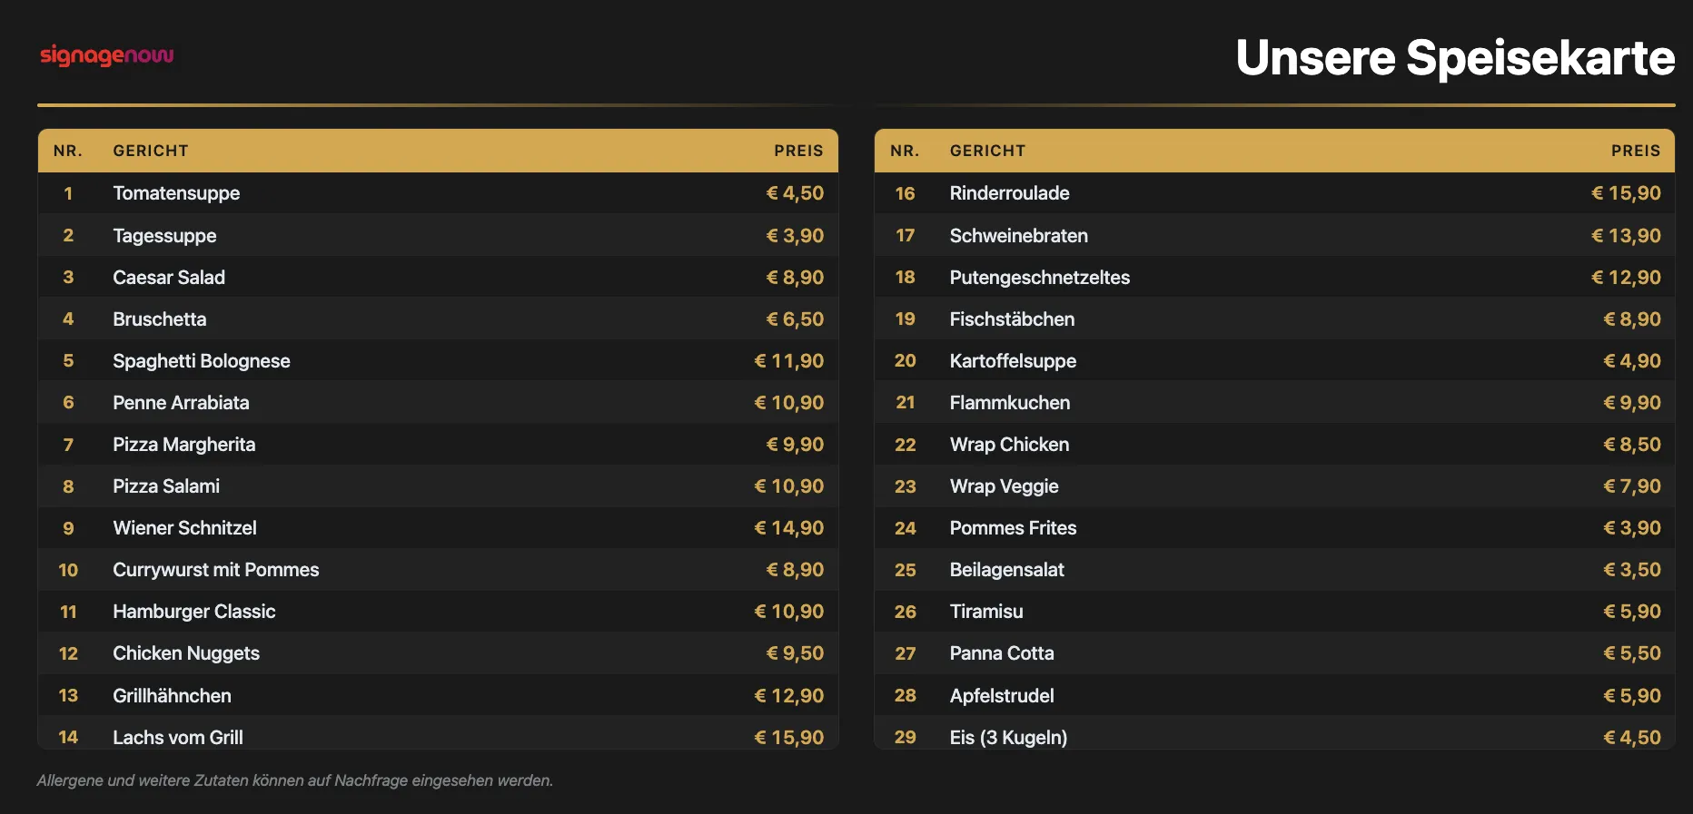1693x814 pixels.
Task: Click the € 12,90 Grillhähnchen price
Action: tap(789, 696)
